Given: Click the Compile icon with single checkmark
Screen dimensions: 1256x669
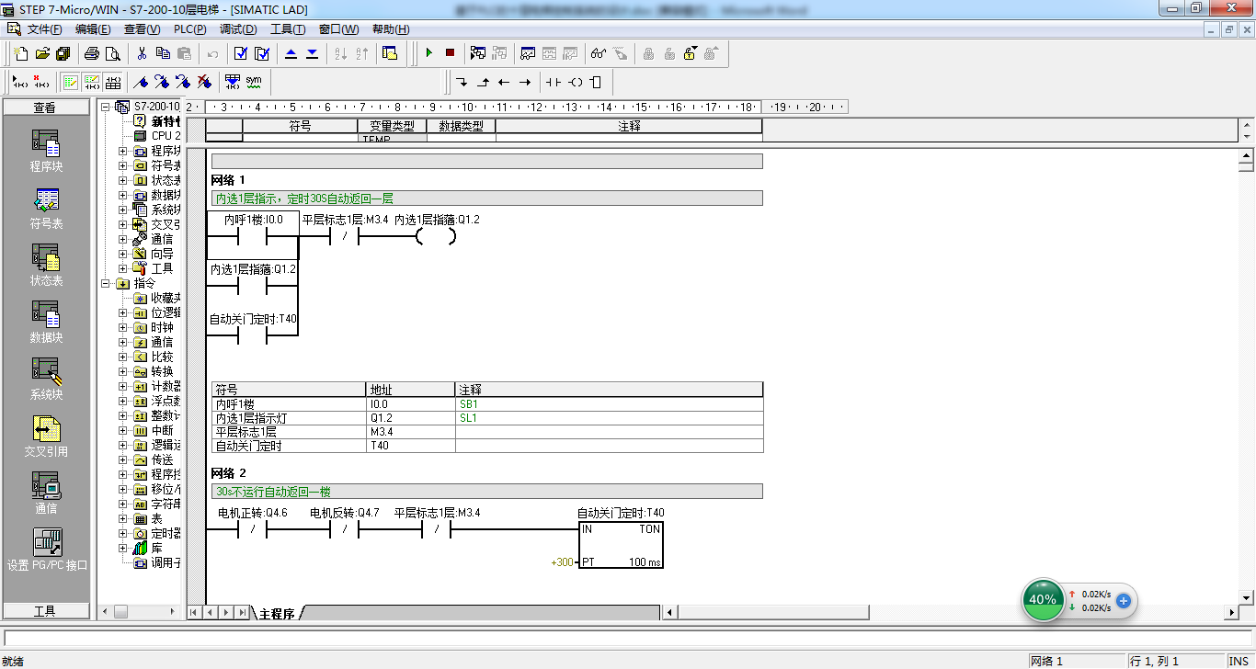Looking at the screenshot, I should click(241, 53).
